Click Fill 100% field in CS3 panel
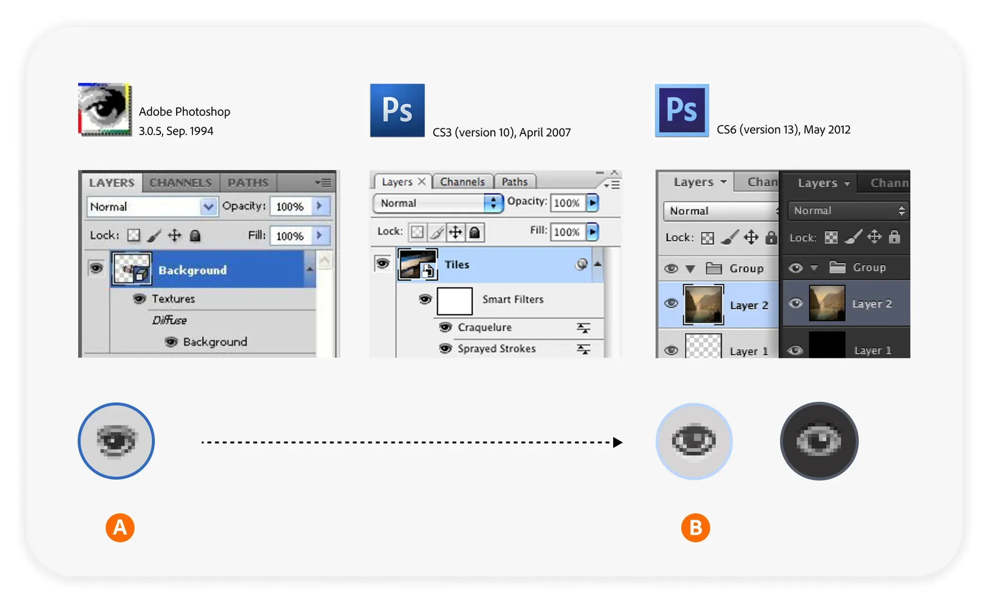989x603 pixels. (x=567, y=232)
